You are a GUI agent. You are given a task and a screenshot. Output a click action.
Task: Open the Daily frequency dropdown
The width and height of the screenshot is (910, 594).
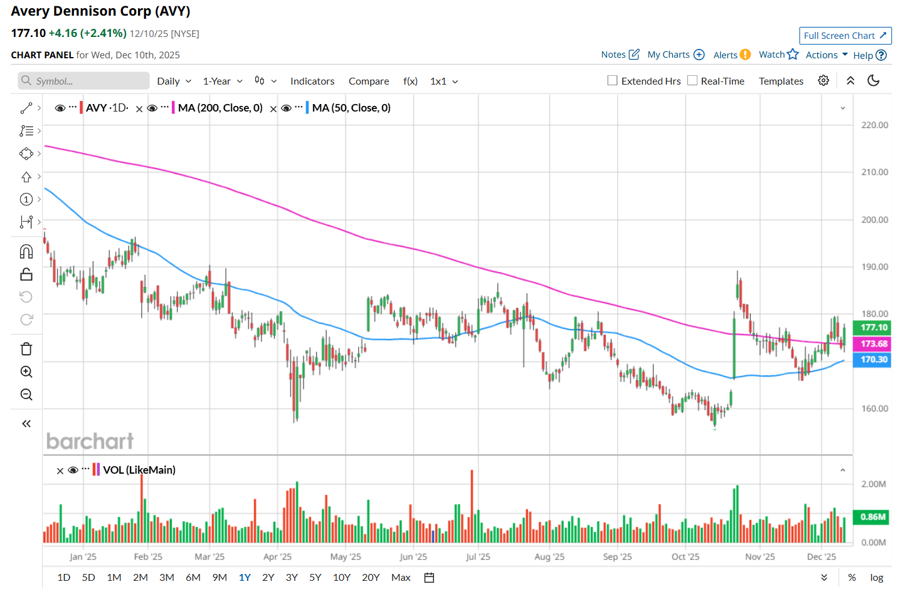click(x=174, y=81)
